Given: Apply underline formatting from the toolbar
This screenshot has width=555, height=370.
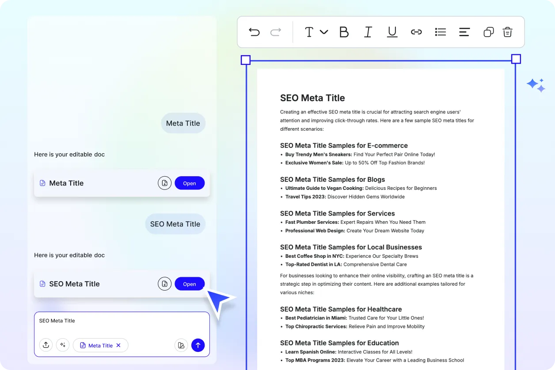Looking at the screenshot, I should [392, 32].
